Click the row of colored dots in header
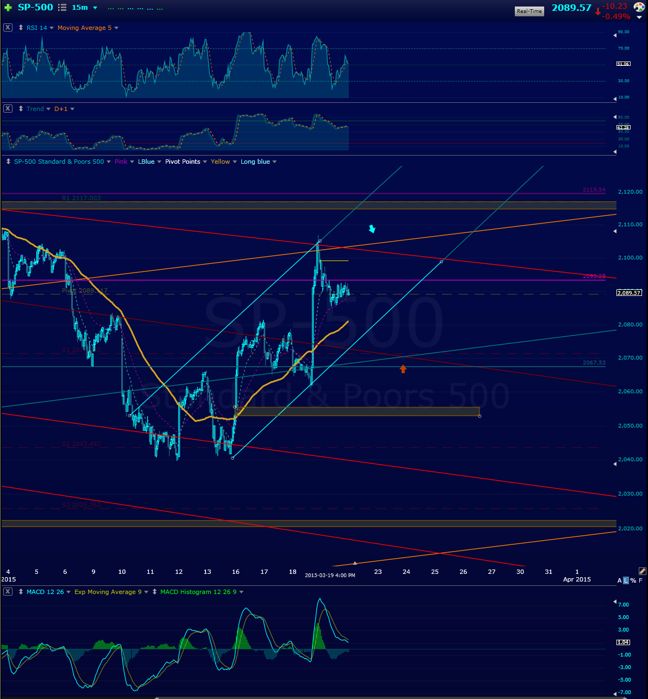Viewport: 648px width, 699px height. coord(135,9)
